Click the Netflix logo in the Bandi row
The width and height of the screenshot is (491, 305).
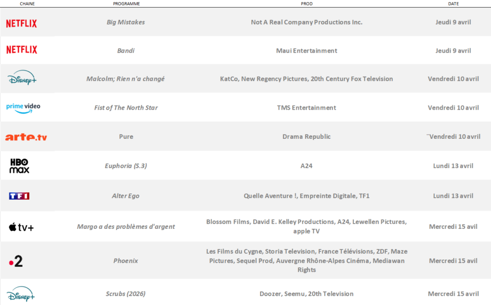pos(21,49)
